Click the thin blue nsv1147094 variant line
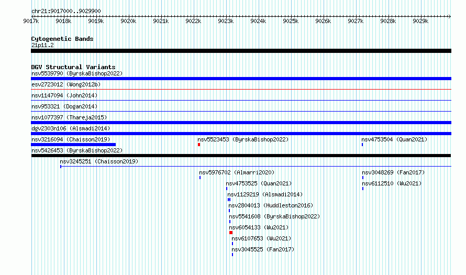Viewport: 466px width, 275px height. 241,100
